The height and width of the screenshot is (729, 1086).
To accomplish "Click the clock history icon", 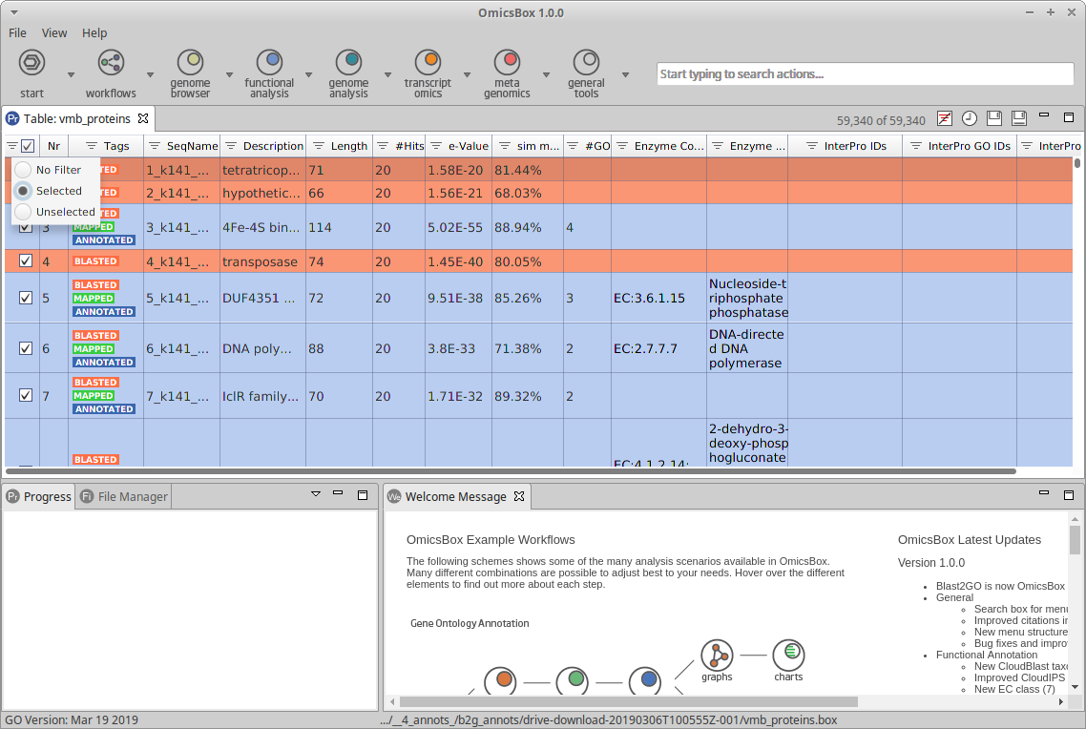I will point(969,118).
